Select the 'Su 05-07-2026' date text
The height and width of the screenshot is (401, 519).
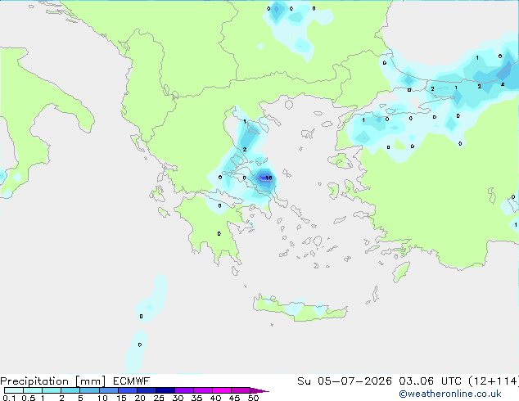[345, 381]
